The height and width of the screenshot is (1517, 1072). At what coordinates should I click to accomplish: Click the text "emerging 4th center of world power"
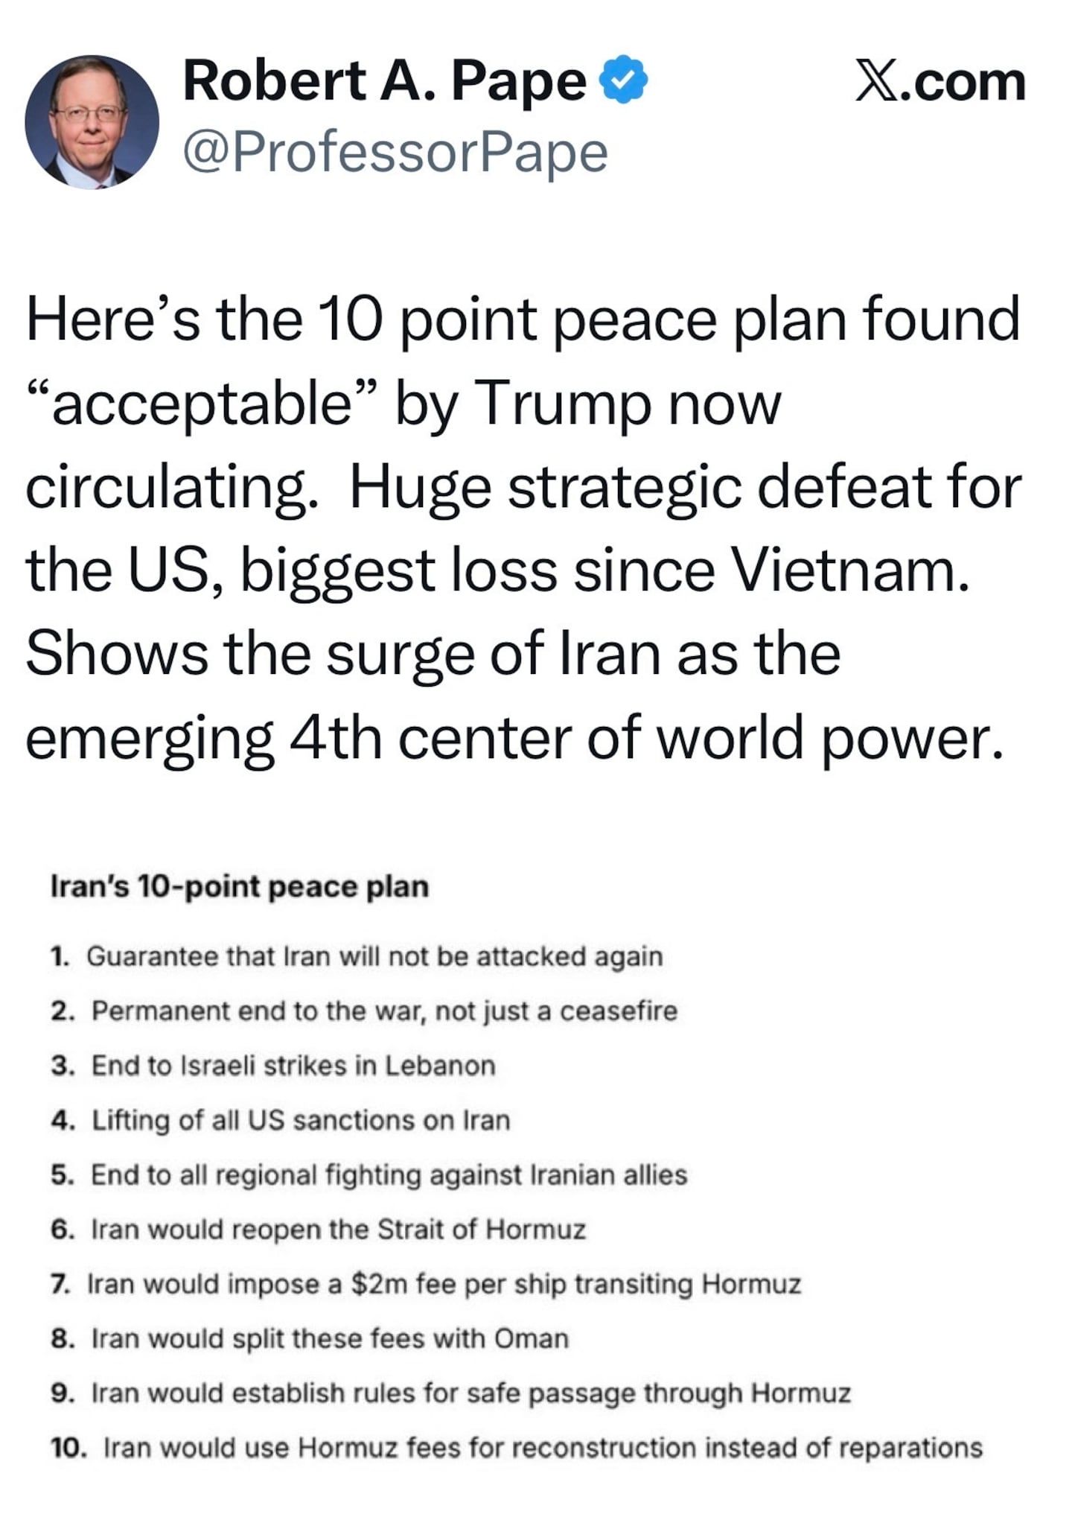point(514,737)
